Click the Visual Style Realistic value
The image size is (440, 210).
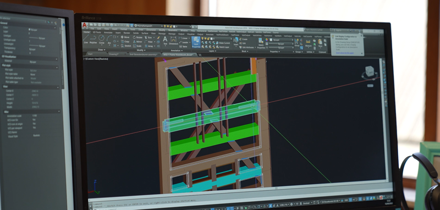(x=36, y=135)
